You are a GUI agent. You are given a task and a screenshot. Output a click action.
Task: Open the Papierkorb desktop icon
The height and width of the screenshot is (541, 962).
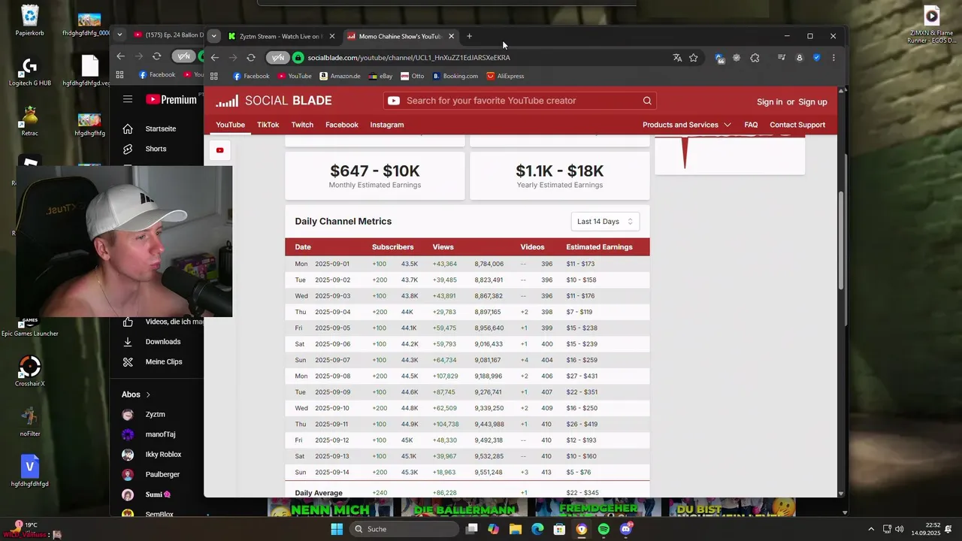[30, 20]
